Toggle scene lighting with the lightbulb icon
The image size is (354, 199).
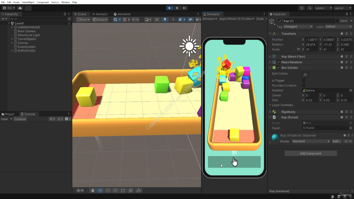pos(165,20)
